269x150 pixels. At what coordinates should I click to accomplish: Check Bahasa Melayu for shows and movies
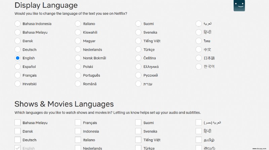point(17,122)
